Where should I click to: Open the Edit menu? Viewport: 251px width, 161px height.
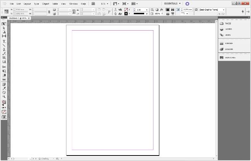[x=19, y=4]
